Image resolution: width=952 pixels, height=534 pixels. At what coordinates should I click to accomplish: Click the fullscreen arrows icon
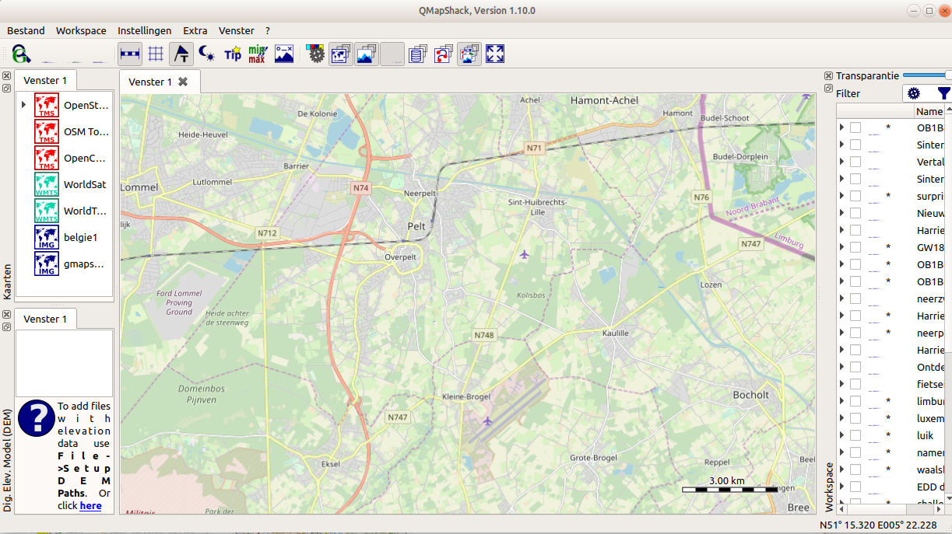click(495, 54)
